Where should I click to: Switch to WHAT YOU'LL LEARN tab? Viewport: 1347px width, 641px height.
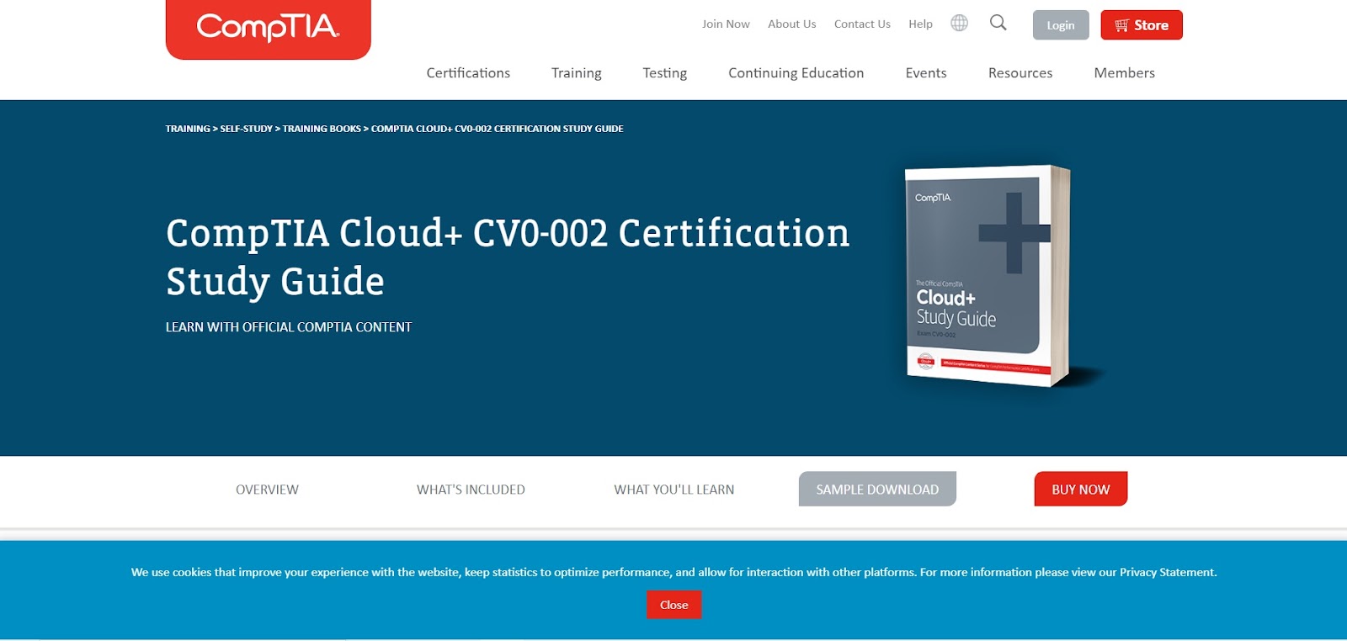point(674,490)
